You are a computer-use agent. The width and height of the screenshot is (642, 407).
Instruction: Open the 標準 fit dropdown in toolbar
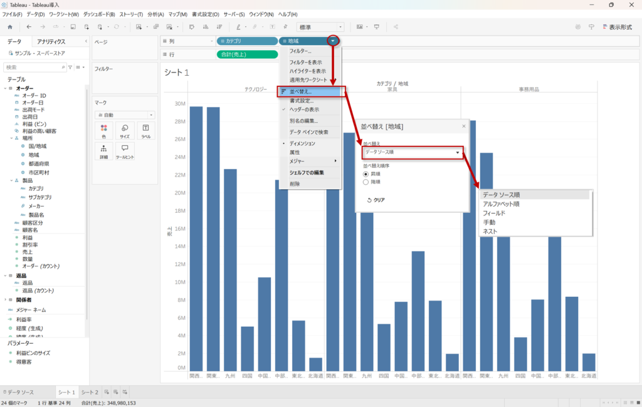click(320, 27)
